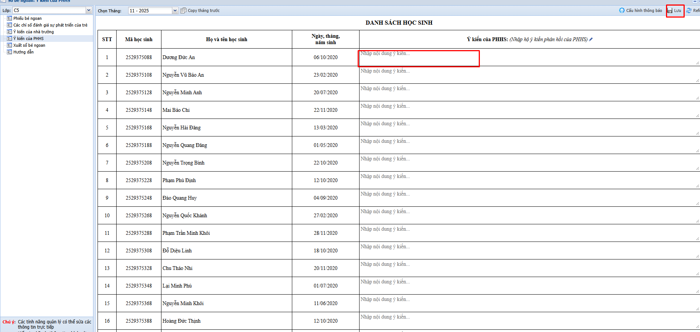Screen dimensions: 700x332
Task: Click birth date 06/10/2020
Action: tap(326, 57)
